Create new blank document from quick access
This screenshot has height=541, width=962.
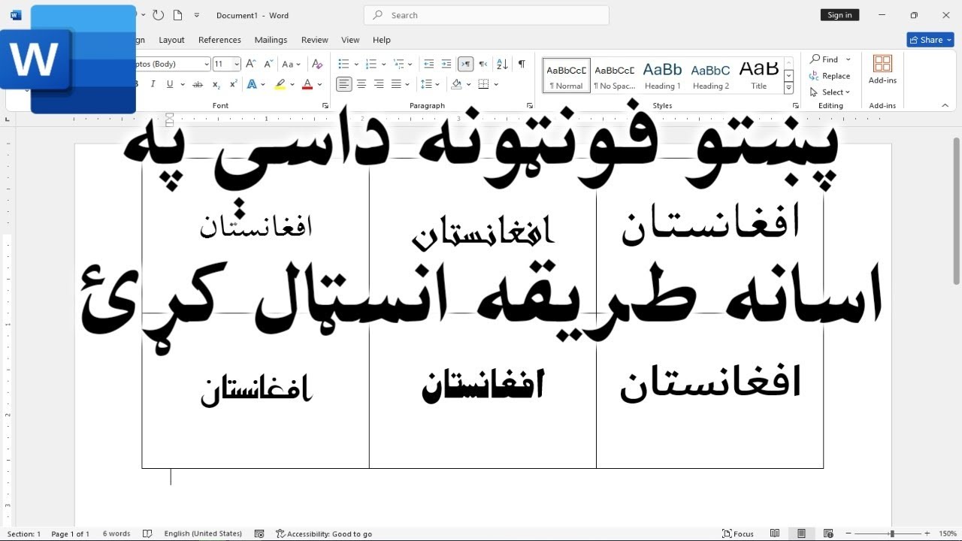177,15
